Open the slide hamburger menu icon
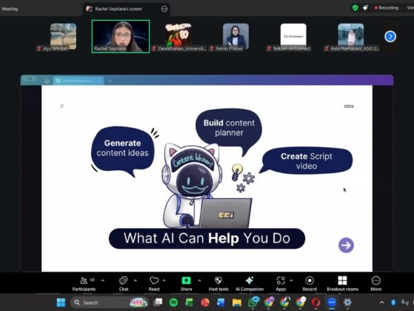 [x=62, y=106]
